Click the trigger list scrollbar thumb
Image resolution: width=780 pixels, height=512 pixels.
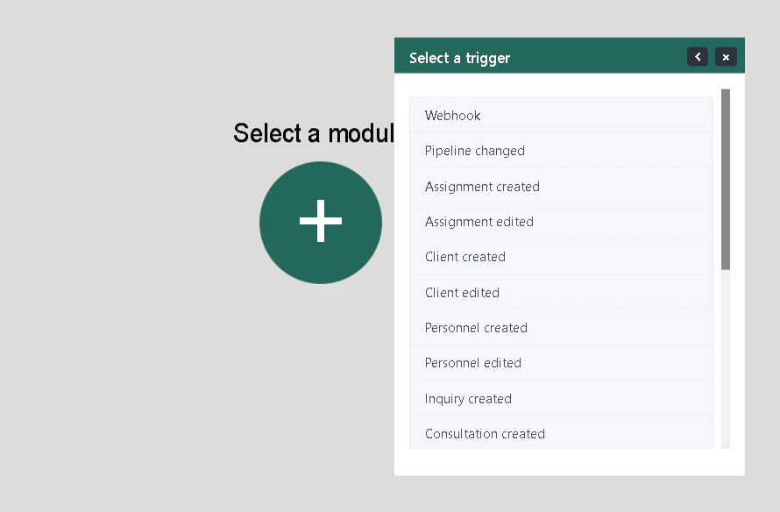coord(726,180)
